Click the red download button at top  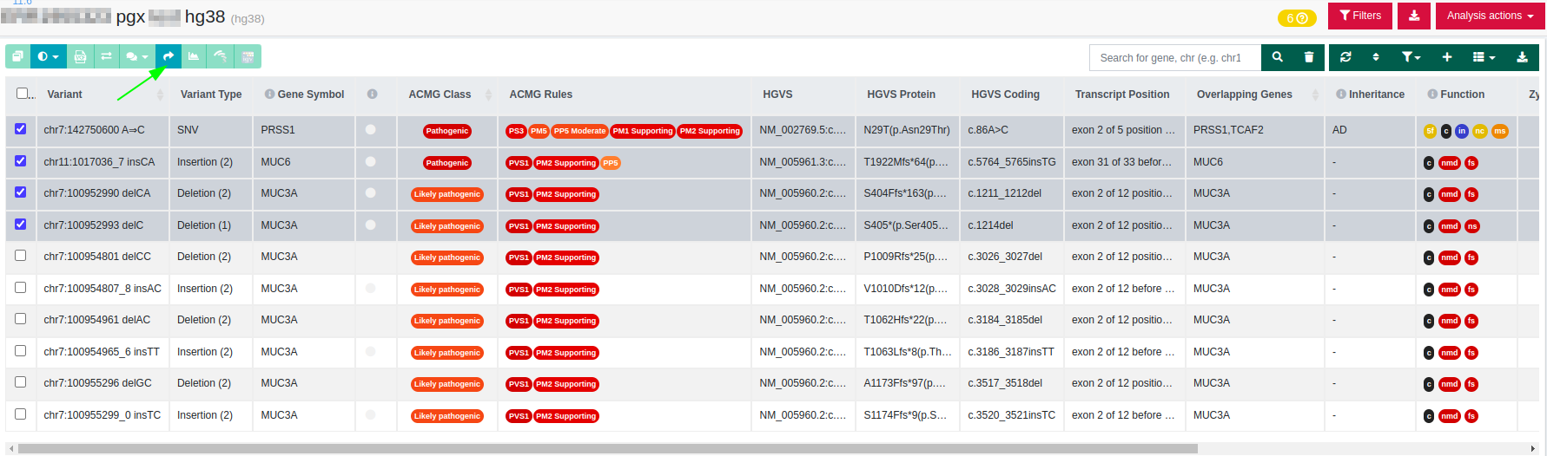click(x=1414, y=16)
